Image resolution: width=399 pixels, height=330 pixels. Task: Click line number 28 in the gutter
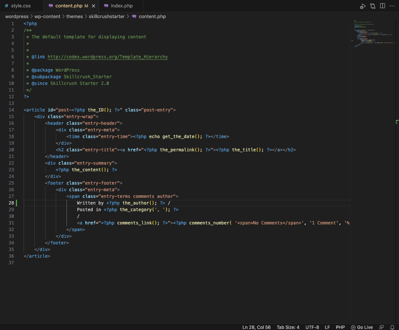pos(11,203)
